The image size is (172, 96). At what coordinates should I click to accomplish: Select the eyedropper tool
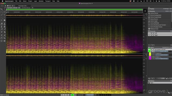click(x=5, y=35)
